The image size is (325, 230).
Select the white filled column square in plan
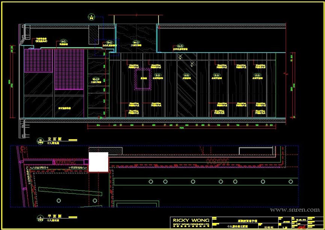[98, 162]
